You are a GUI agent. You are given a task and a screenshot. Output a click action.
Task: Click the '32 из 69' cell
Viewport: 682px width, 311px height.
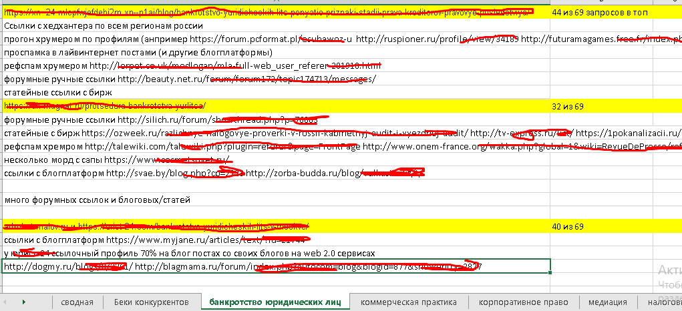(568, 106)
